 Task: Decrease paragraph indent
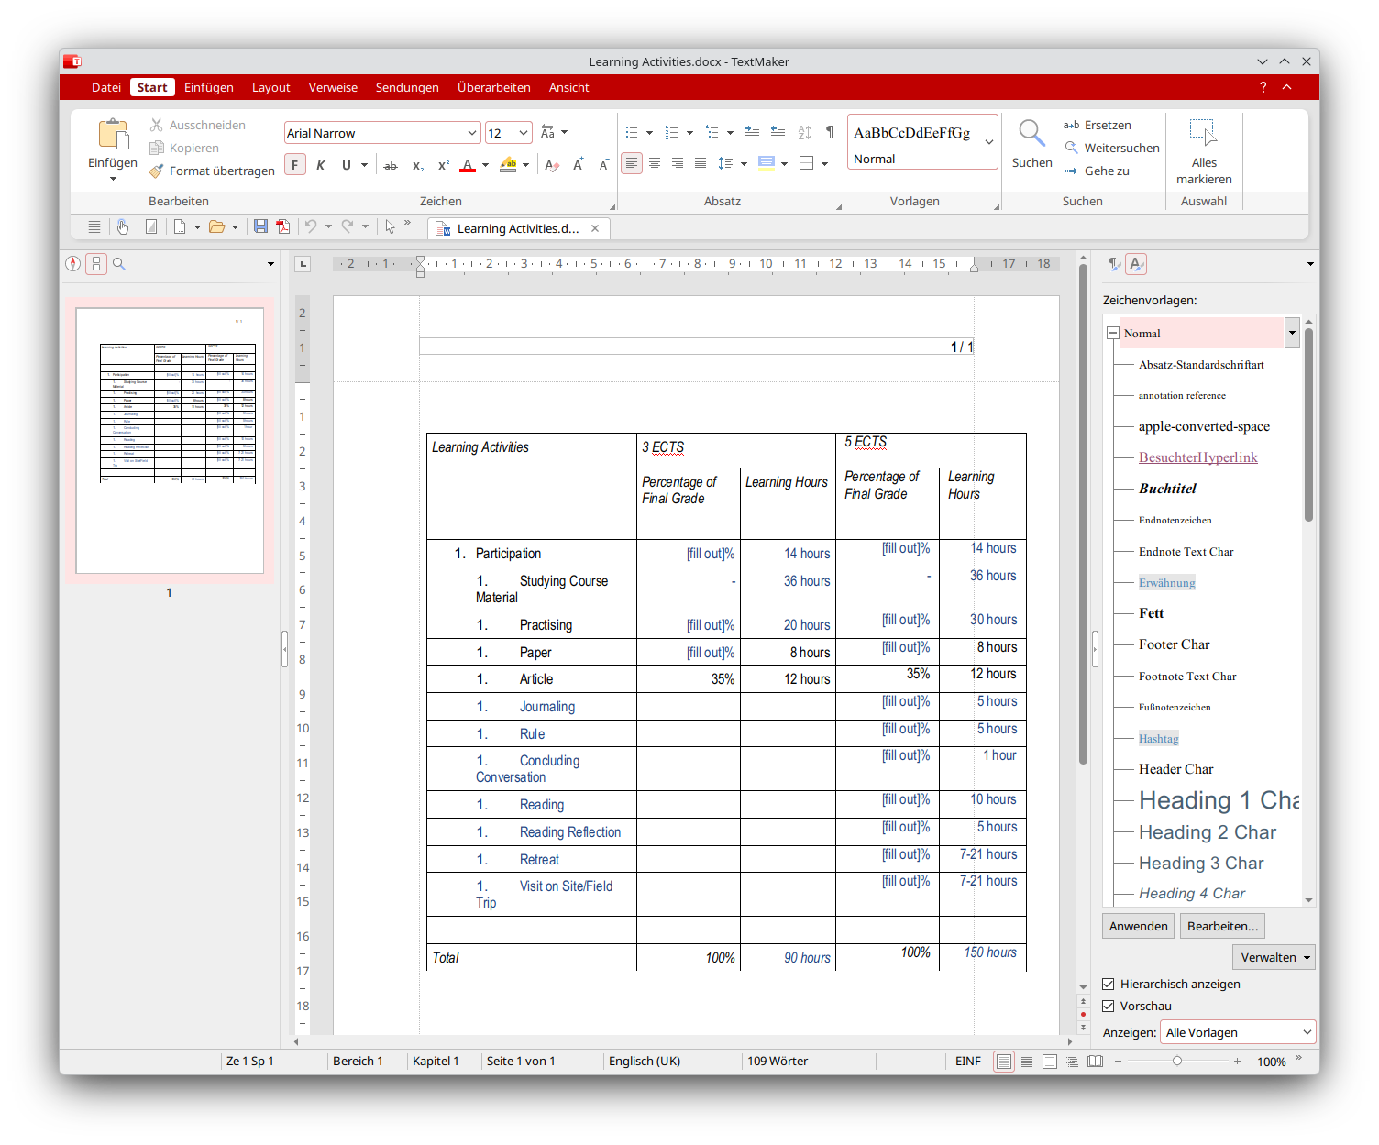tap(778, 133)
